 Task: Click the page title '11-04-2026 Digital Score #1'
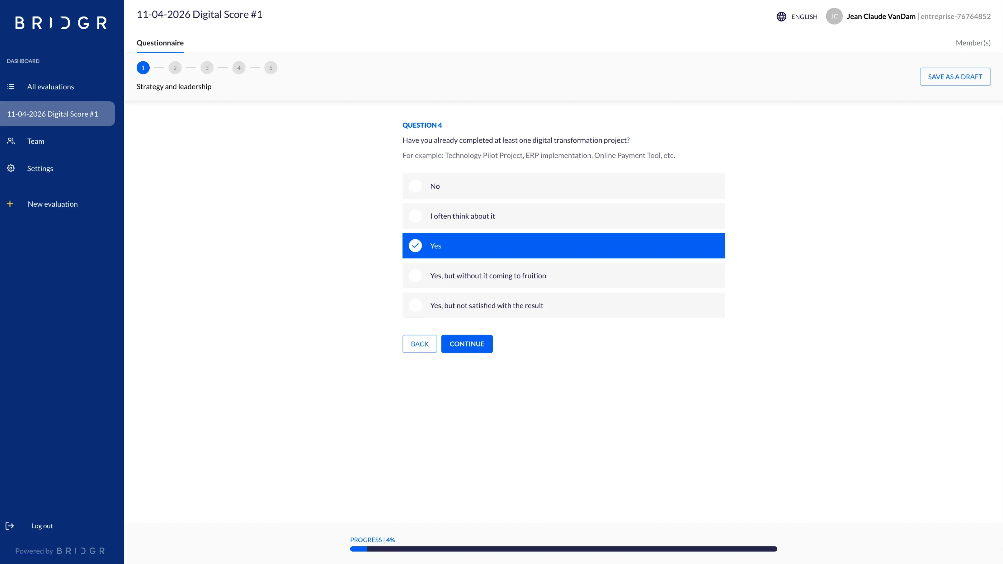pyautogui.click(x=200, y=14)
